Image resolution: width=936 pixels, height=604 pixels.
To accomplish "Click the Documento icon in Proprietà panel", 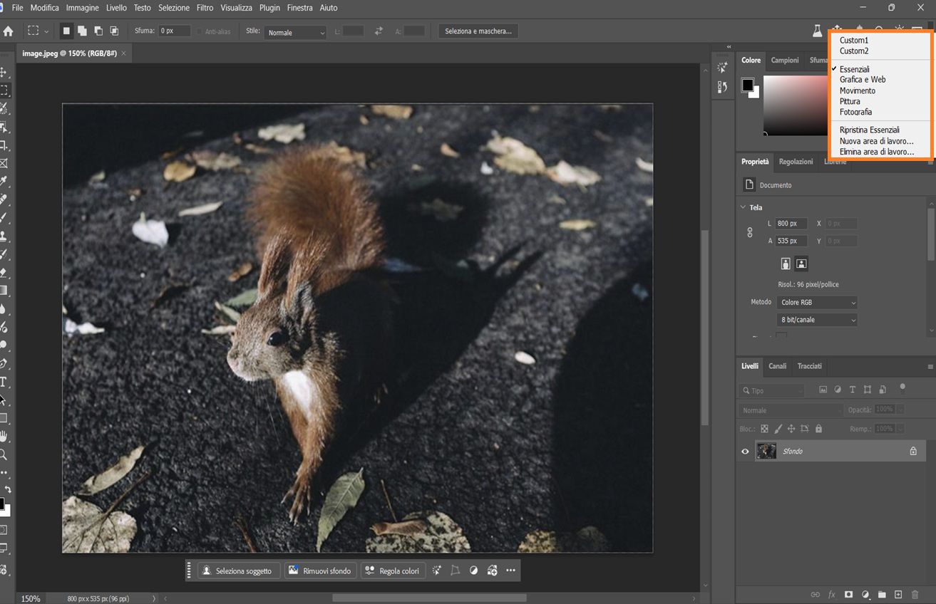I will tap(749, 184).
